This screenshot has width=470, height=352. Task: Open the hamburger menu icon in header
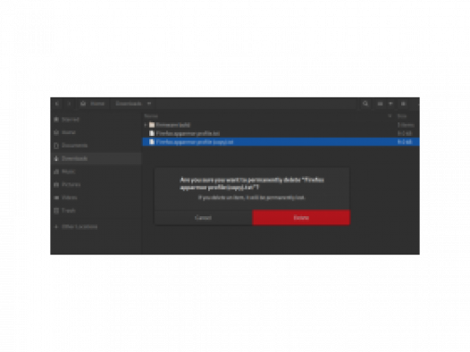[404, 104]
